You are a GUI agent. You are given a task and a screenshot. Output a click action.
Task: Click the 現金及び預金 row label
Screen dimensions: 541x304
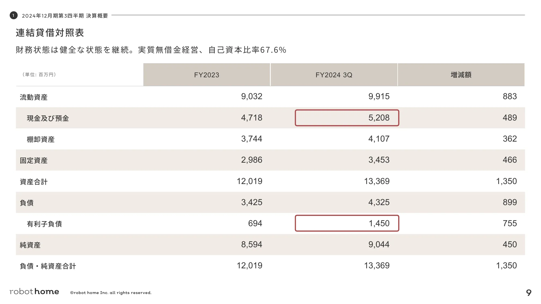pyautogui.click(x=48, y=118)
